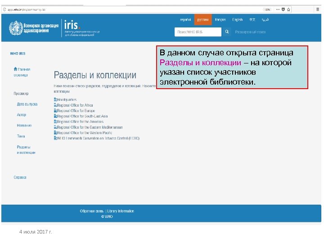Click the icon beside Regional Office for Europe
324x243 pixels.
tap(55, 111)
